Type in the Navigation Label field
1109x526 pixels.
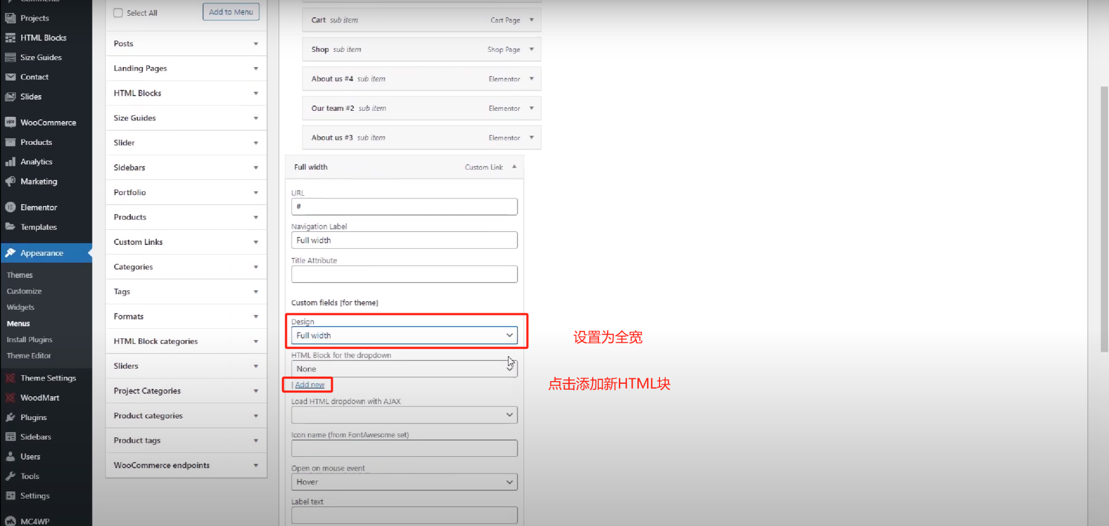coord(404,240)
